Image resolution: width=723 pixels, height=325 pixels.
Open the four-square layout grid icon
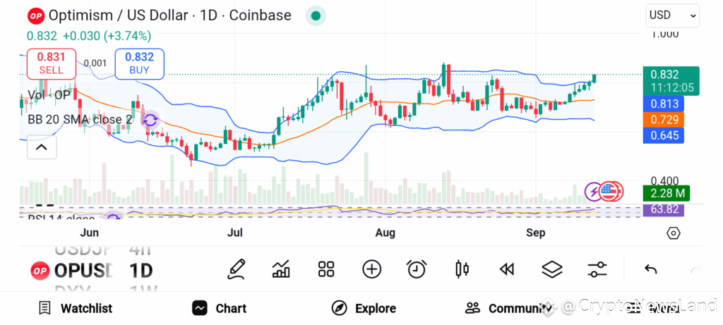click(326, 269)
